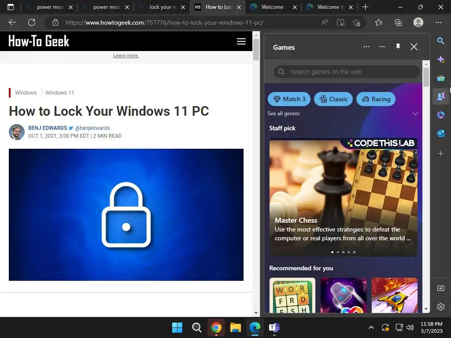Screen dimensions: 451x338
Task: Follow the 'Learn more.' link
Action: click(126, 55)
